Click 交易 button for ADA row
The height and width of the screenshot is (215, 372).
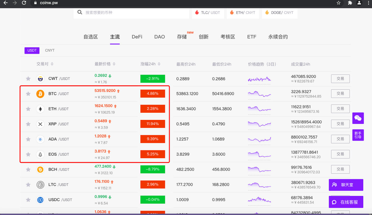click(340, 139)
